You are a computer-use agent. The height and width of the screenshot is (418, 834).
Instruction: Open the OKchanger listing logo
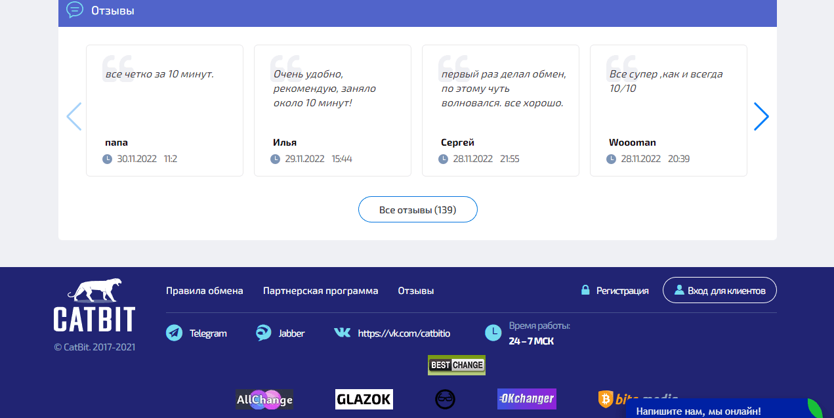[526, 399]
